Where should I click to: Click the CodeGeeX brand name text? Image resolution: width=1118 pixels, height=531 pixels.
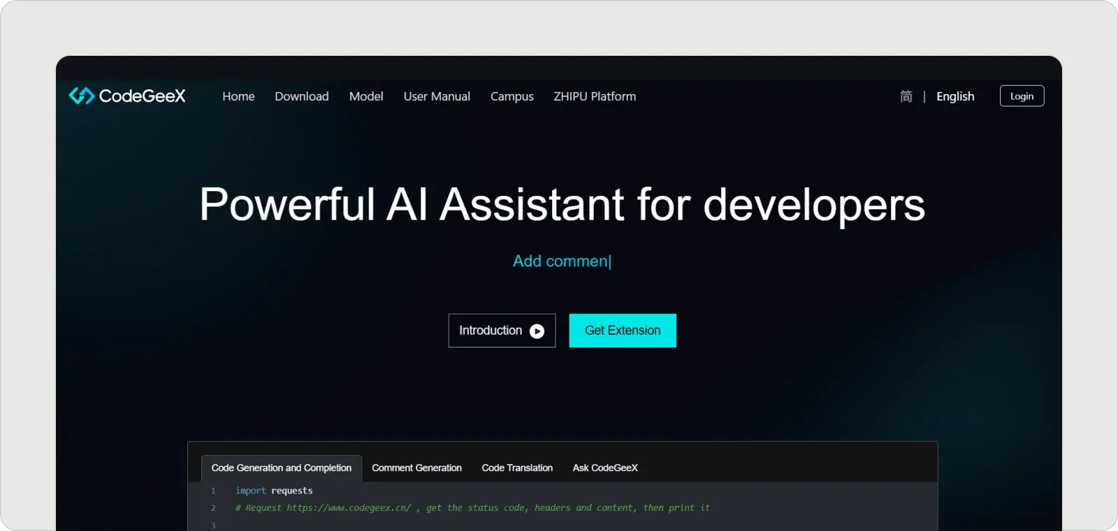coord(143,96)
